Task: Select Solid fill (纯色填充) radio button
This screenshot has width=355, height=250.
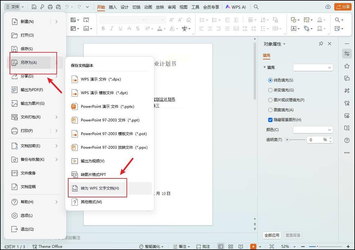Action: point(270,80)
